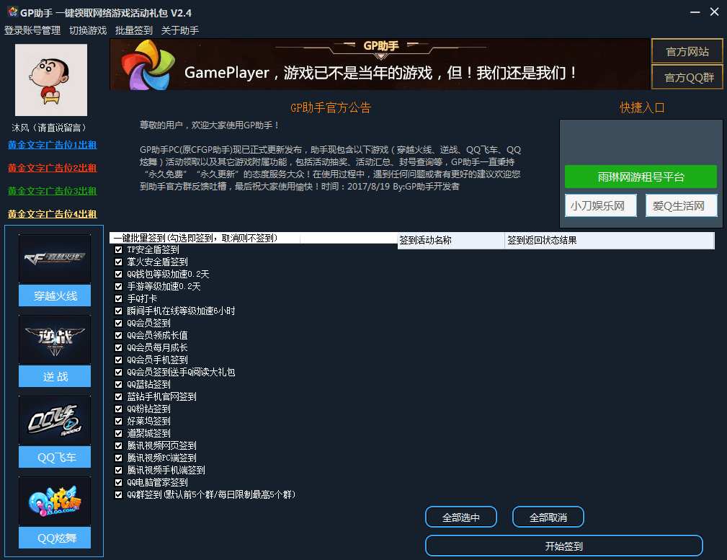Screen dimensions: 727x560
Task: Click 签到活动名称 column header
Action: [450, 240]
